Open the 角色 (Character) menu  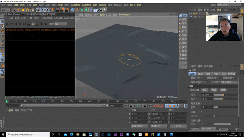coord(95,5)
